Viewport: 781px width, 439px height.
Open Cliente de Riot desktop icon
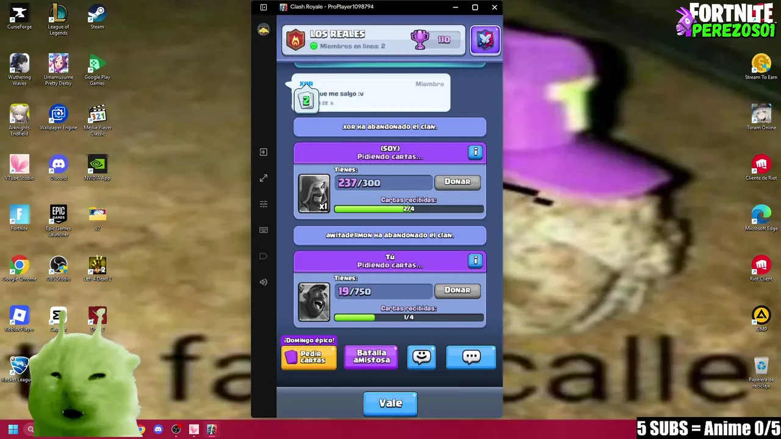tap(761, 168)
